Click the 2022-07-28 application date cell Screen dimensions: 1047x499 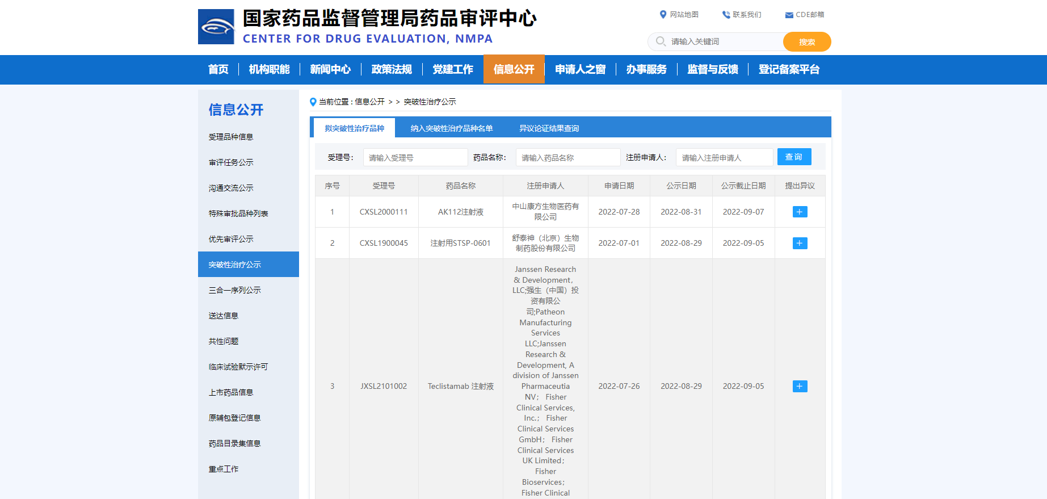point(619,212)
